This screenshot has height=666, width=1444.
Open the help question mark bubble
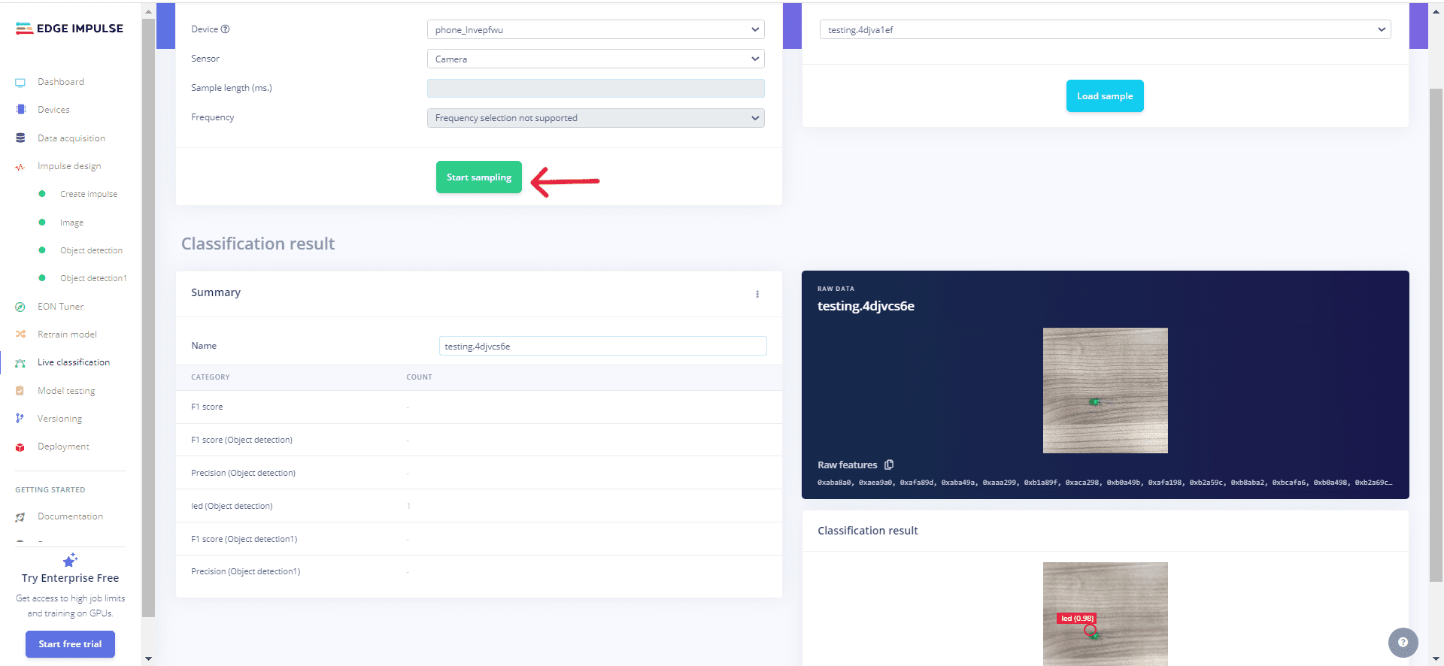(1403, 642)
